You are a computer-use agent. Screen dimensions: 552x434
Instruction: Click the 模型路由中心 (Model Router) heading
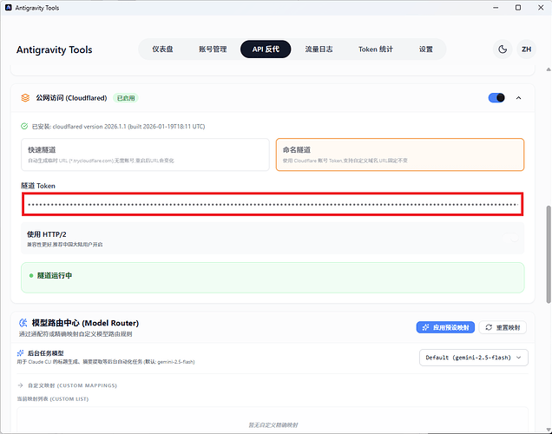(x=85, y=323)
